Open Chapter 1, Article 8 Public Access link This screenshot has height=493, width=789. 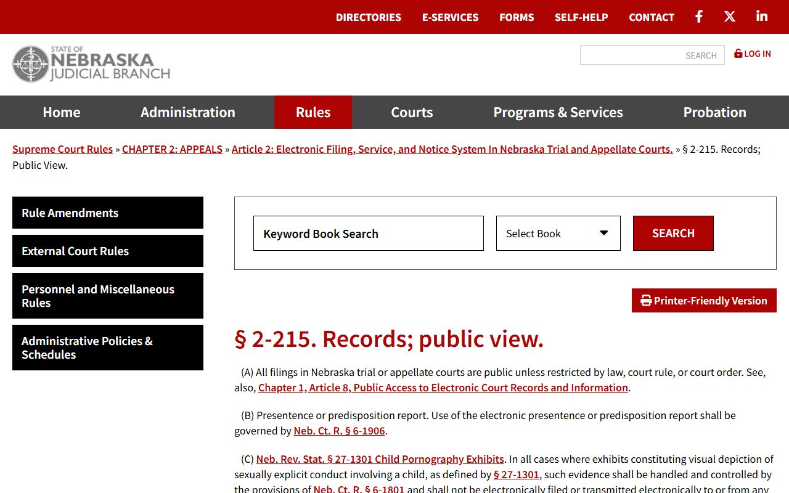443,388
